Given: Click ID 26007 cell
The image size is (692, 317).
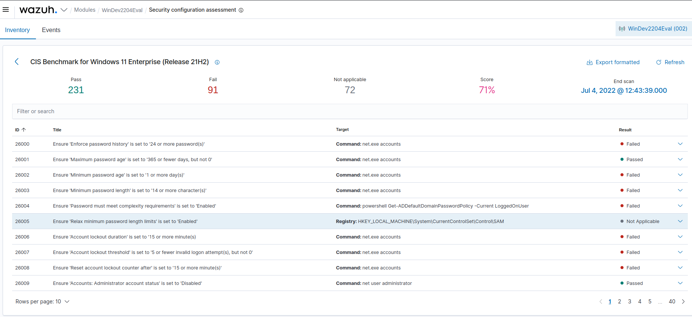Looking at the screenshot, I should click(22, 252).
